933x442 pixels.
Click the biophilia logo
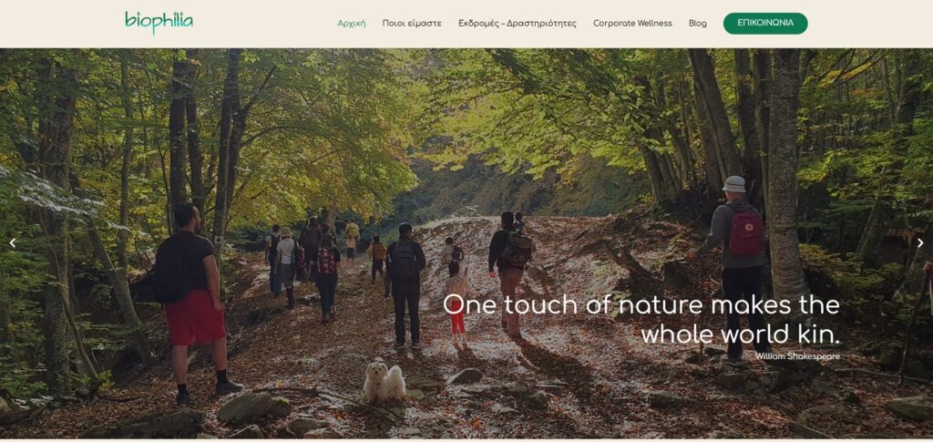[x=159, y=23]
